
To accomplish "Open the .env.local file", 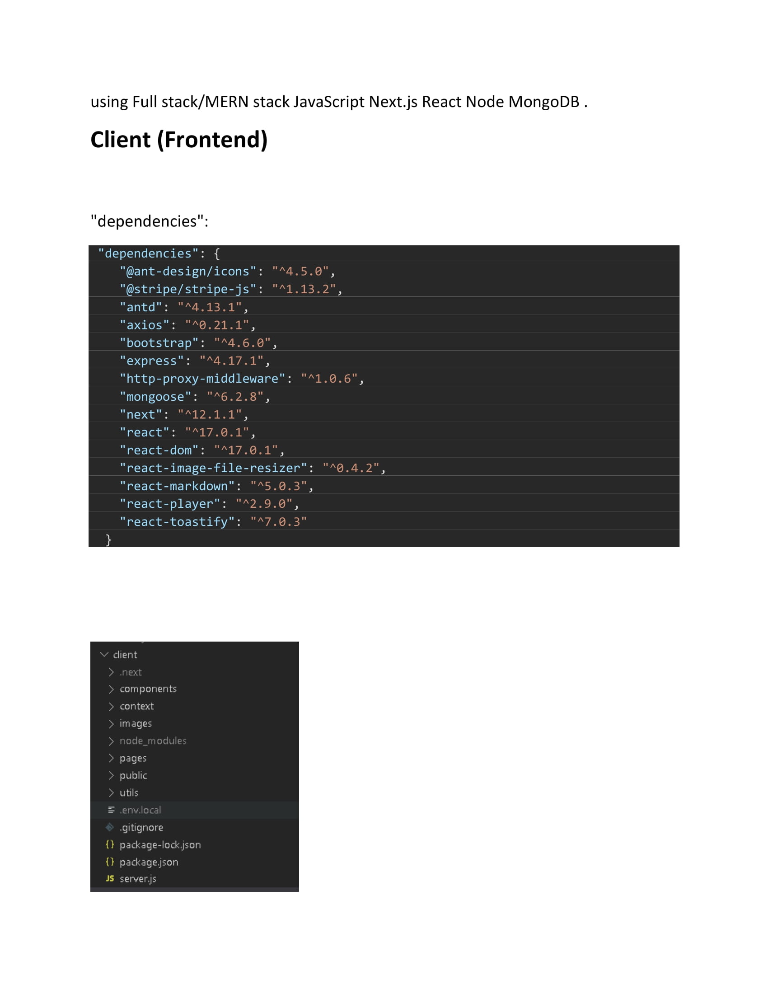I will pyautogui.click(x=140, y=810).
